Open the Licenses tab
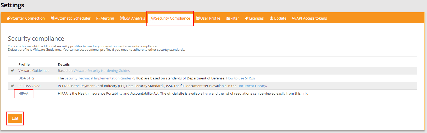 [254, 18]
